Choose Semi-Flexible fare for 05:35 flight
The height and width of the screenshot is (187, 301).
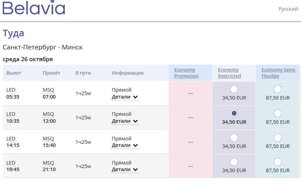(x=277, y=89)
